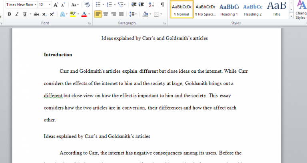
Task: Click the Increase Indent icon
Action: pos(141,4)
